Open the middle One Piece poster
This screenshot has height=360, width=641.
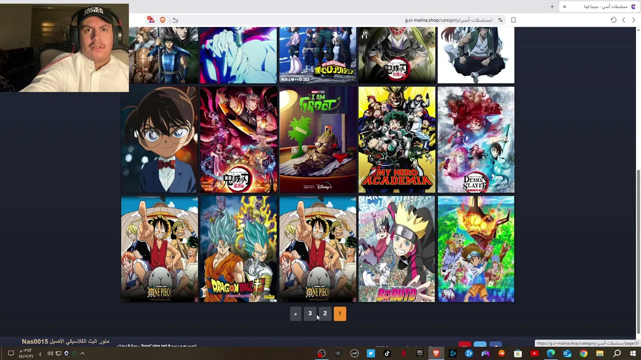[x=317, y=249]
